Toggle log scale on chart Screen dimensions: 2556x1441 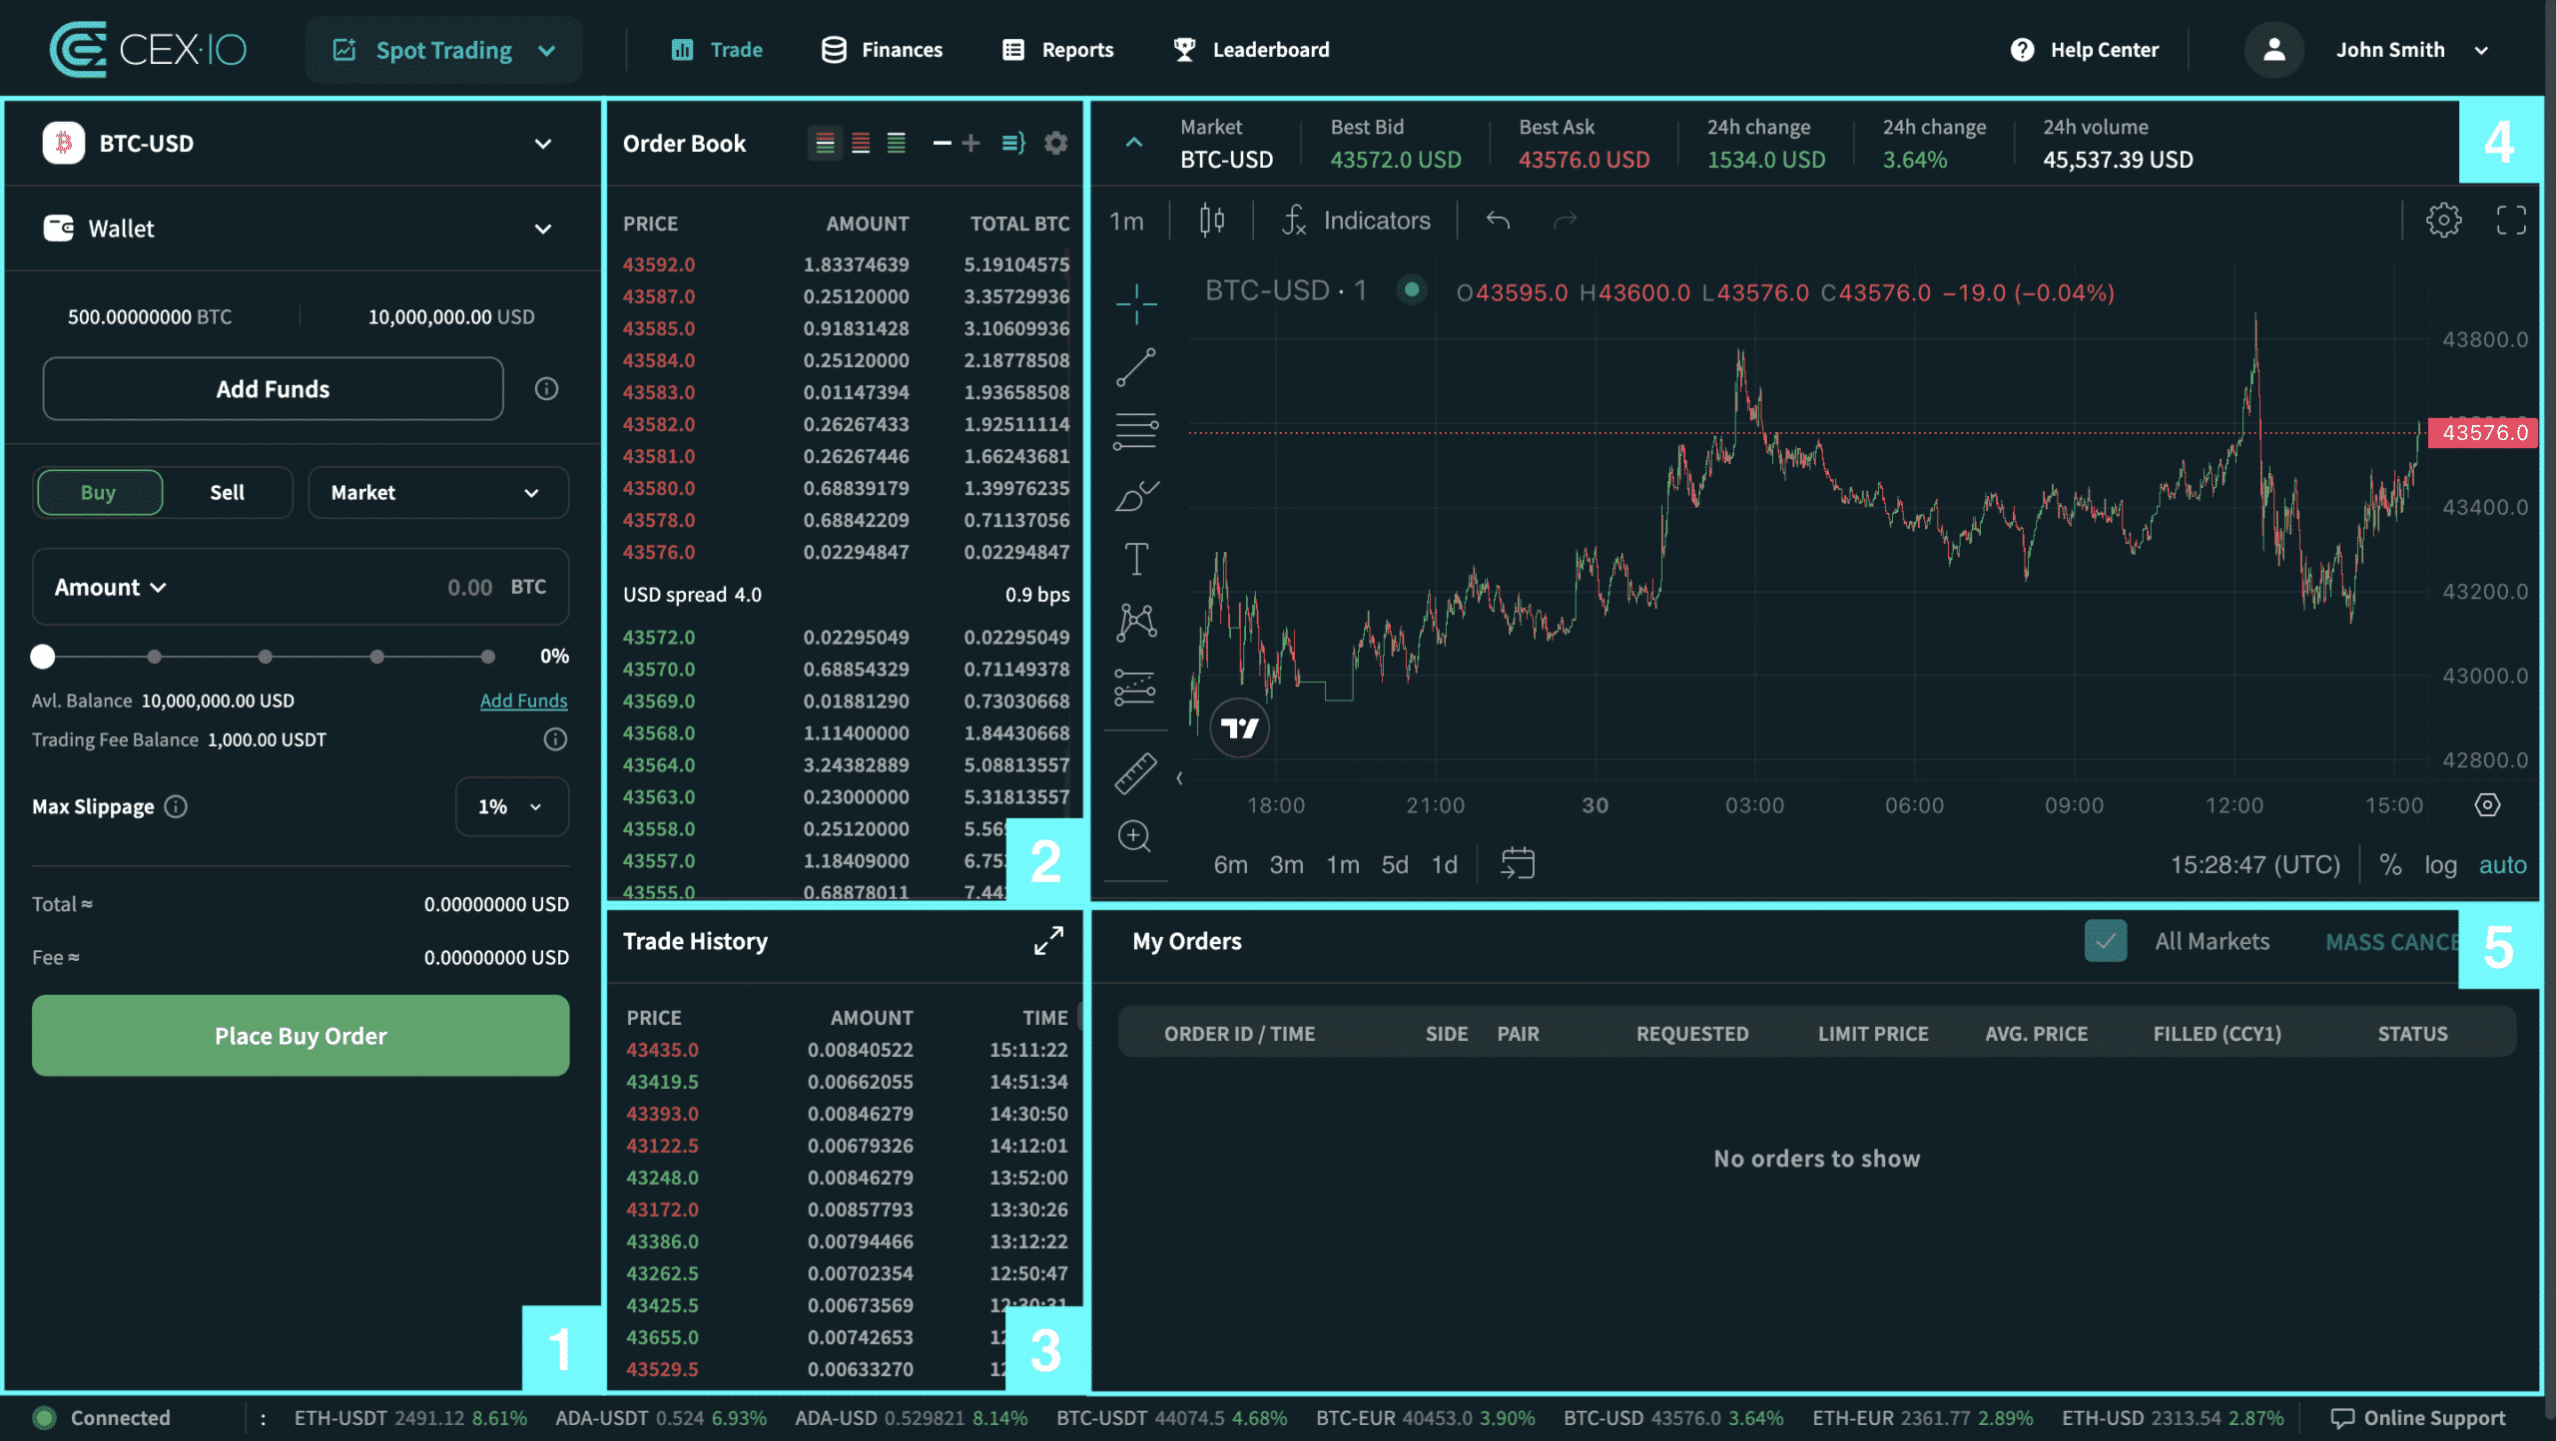point(2440,864)
